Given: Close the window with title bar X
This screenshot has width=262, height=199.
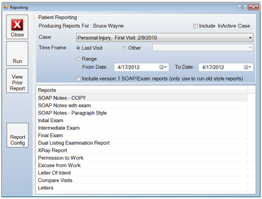Looking at the screenshot, I should [x=253, y=7].
